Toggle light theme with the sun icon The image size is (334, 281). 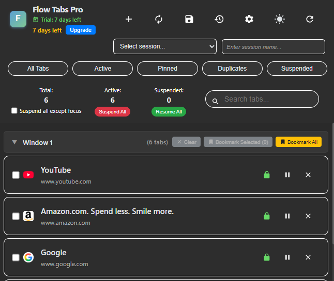point(279,19)
